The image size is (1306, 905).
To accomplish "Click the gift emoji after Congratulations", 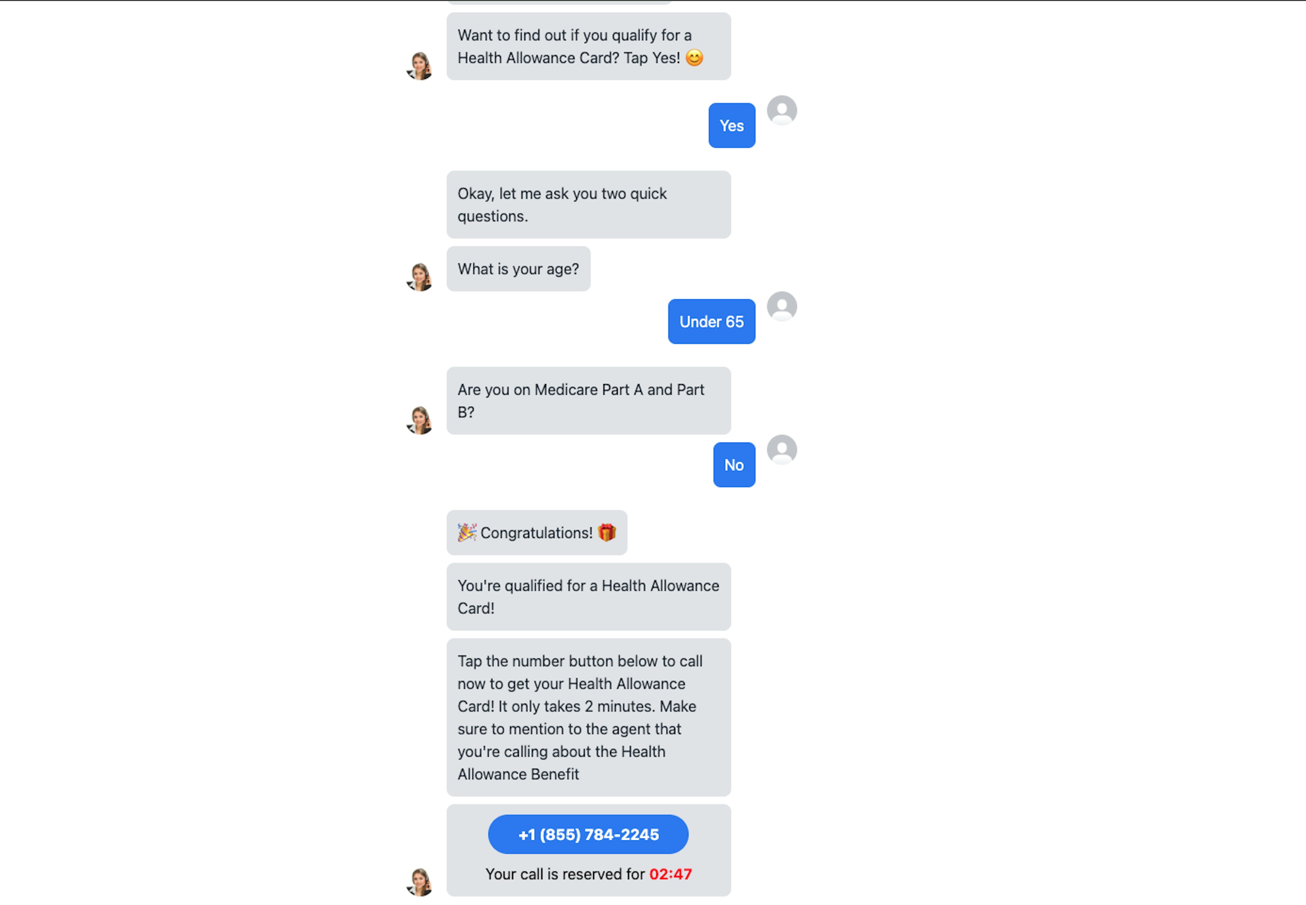I will [606, 532].
